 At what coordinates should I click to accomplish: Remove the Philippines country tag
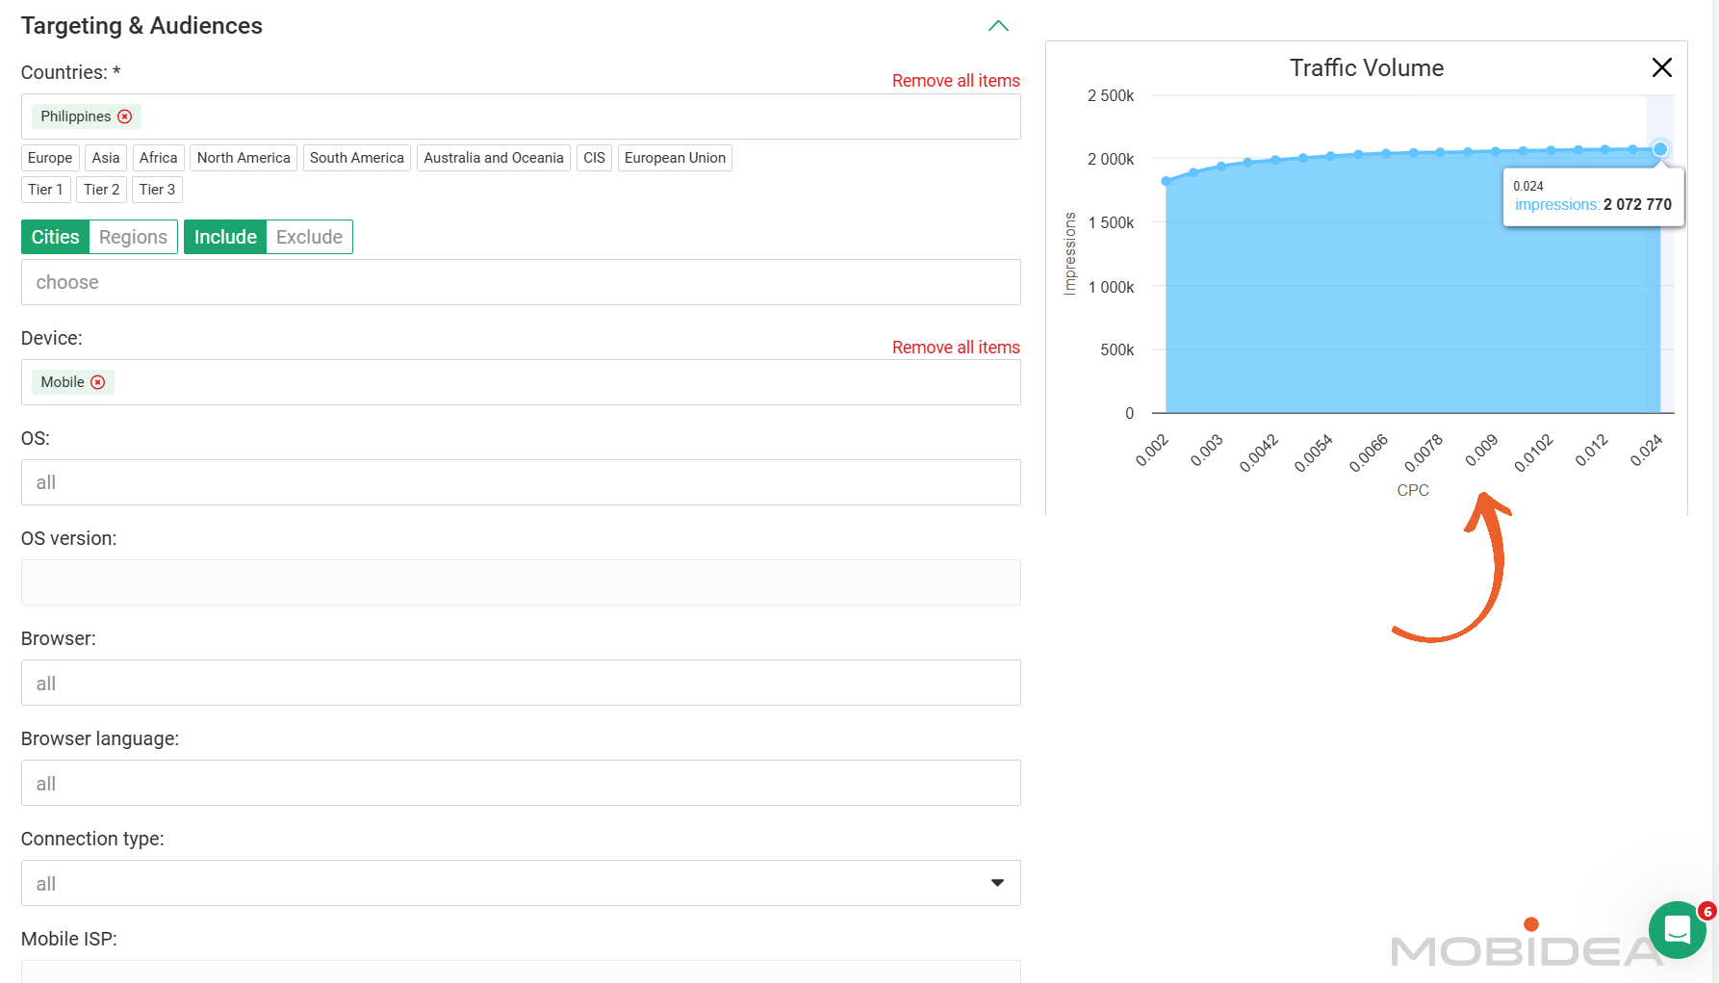[x=125, y=116]
